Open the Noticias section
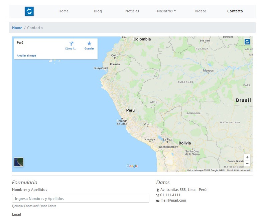The height and width of the screenshot is (217, 271). [x=132, y=11]
